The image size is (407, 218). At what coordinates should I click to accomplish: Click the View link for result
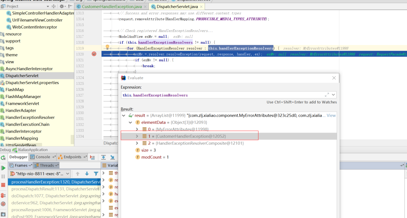331,115
